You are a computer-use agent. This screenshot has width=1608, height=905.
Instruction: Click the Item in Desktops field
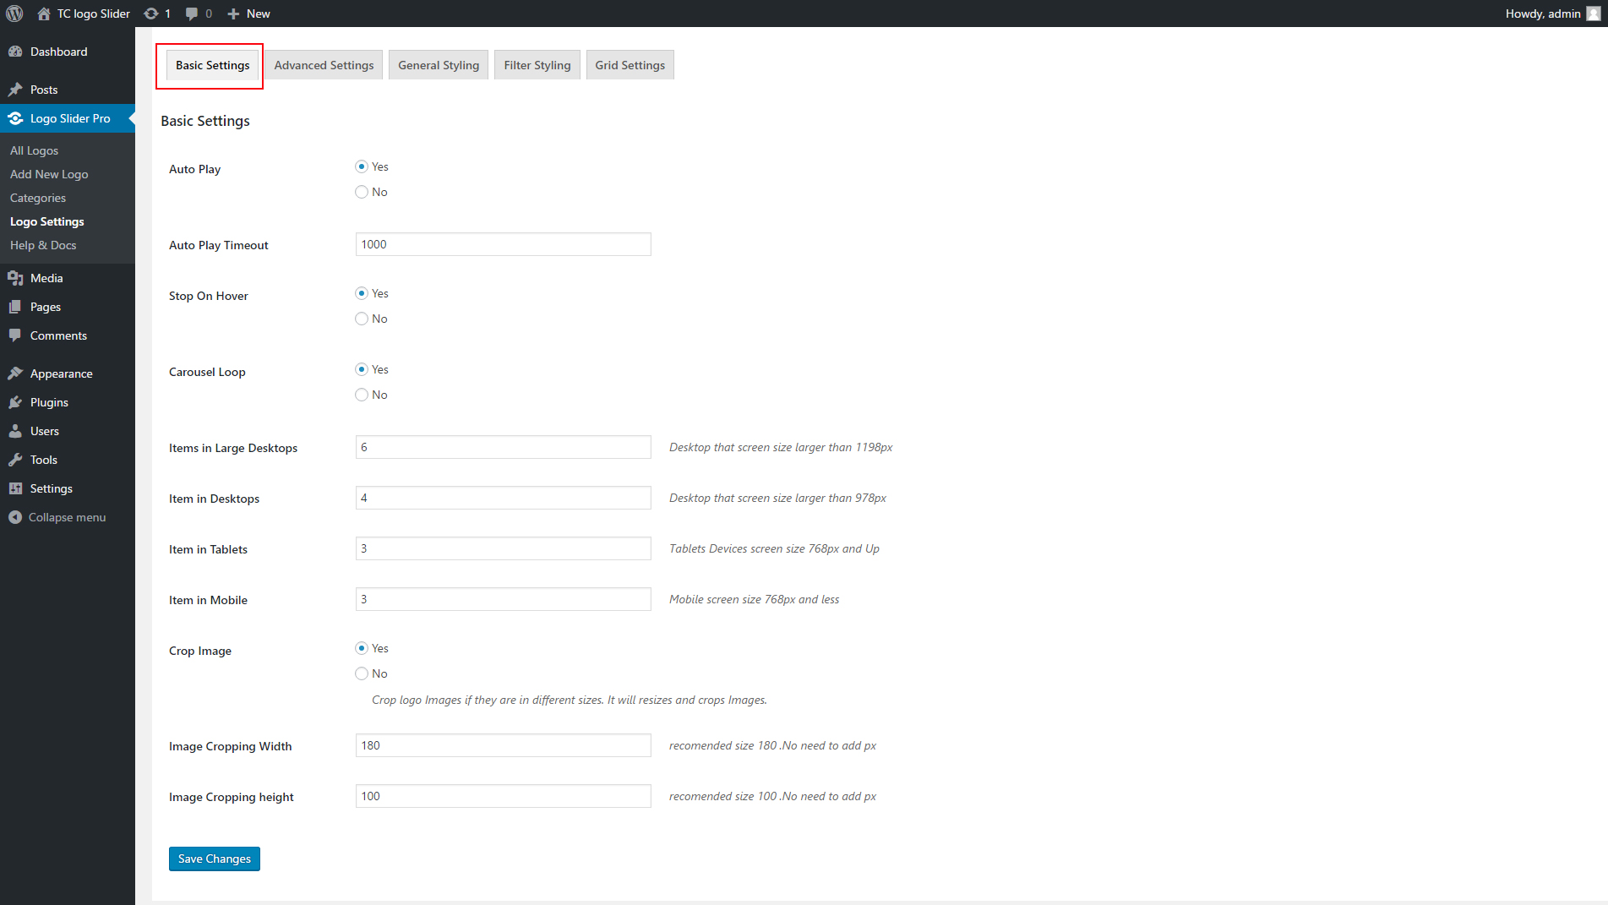pos(504,498)
